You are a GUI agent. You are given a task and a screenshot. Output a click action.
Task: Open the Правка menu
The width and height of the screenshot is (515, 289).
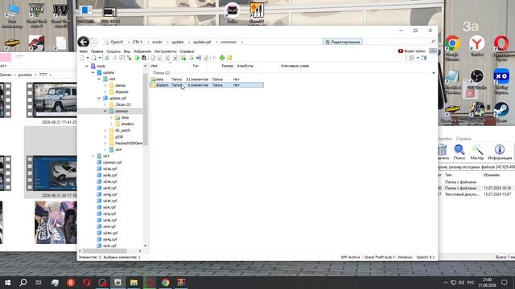(97, 51)
